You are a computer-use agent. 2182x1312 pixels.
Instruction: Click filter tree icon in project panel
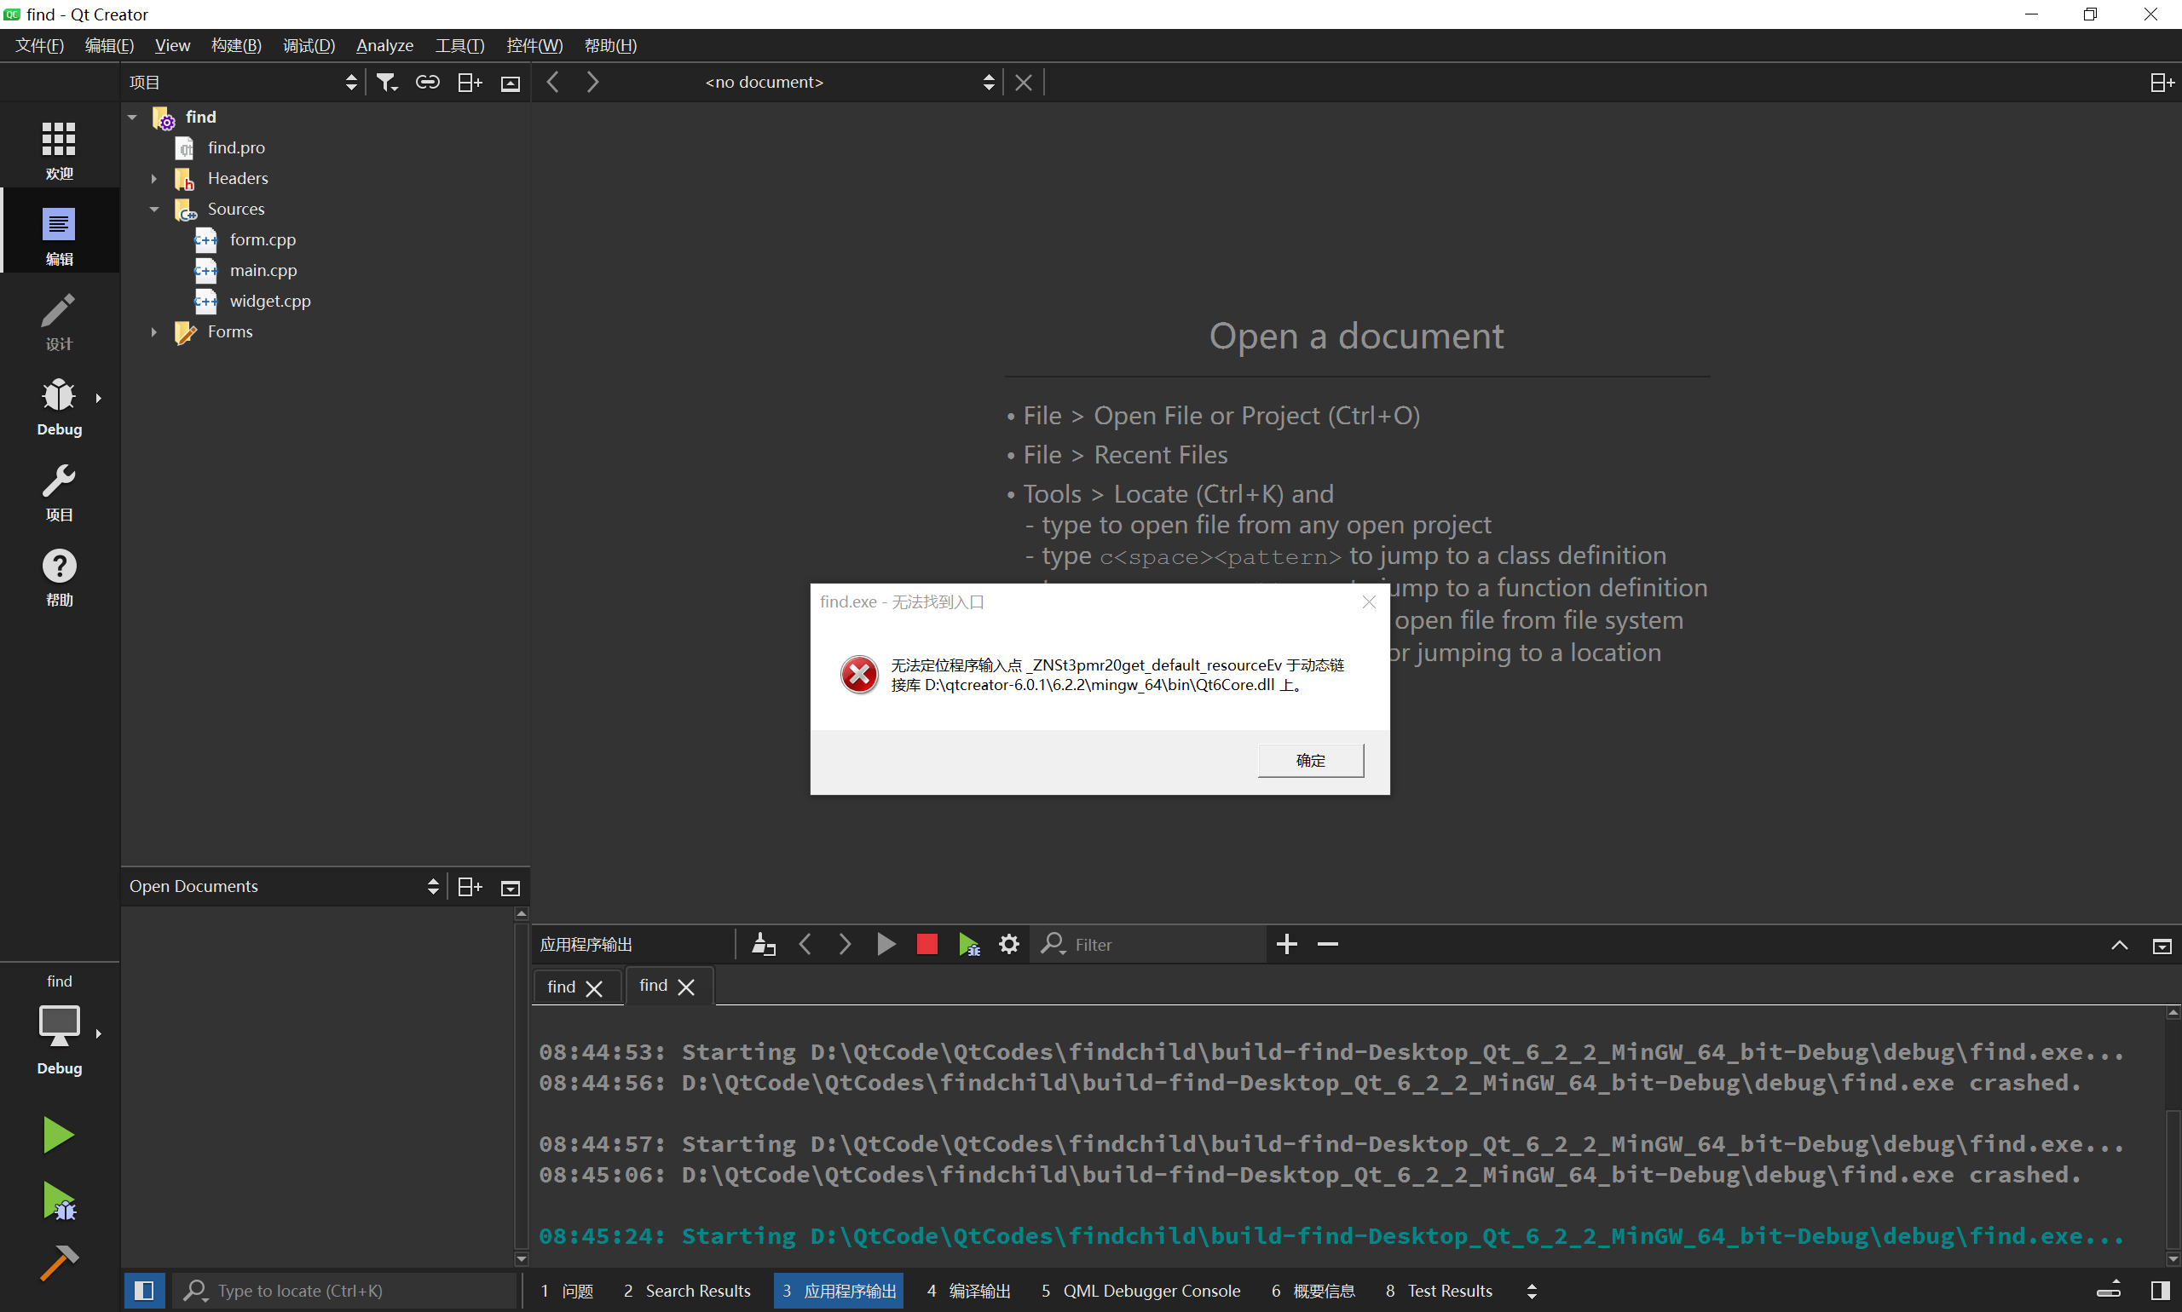386,83
